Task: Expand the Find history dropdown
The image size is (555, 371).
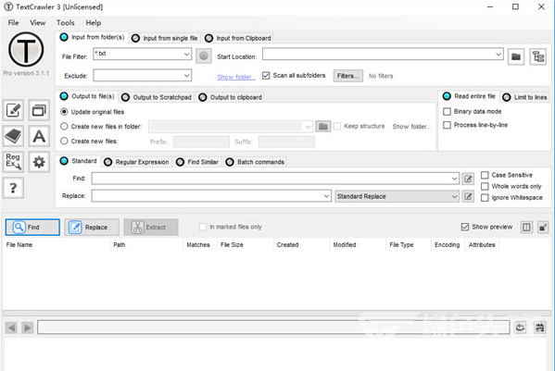Action: click(455, 179)
